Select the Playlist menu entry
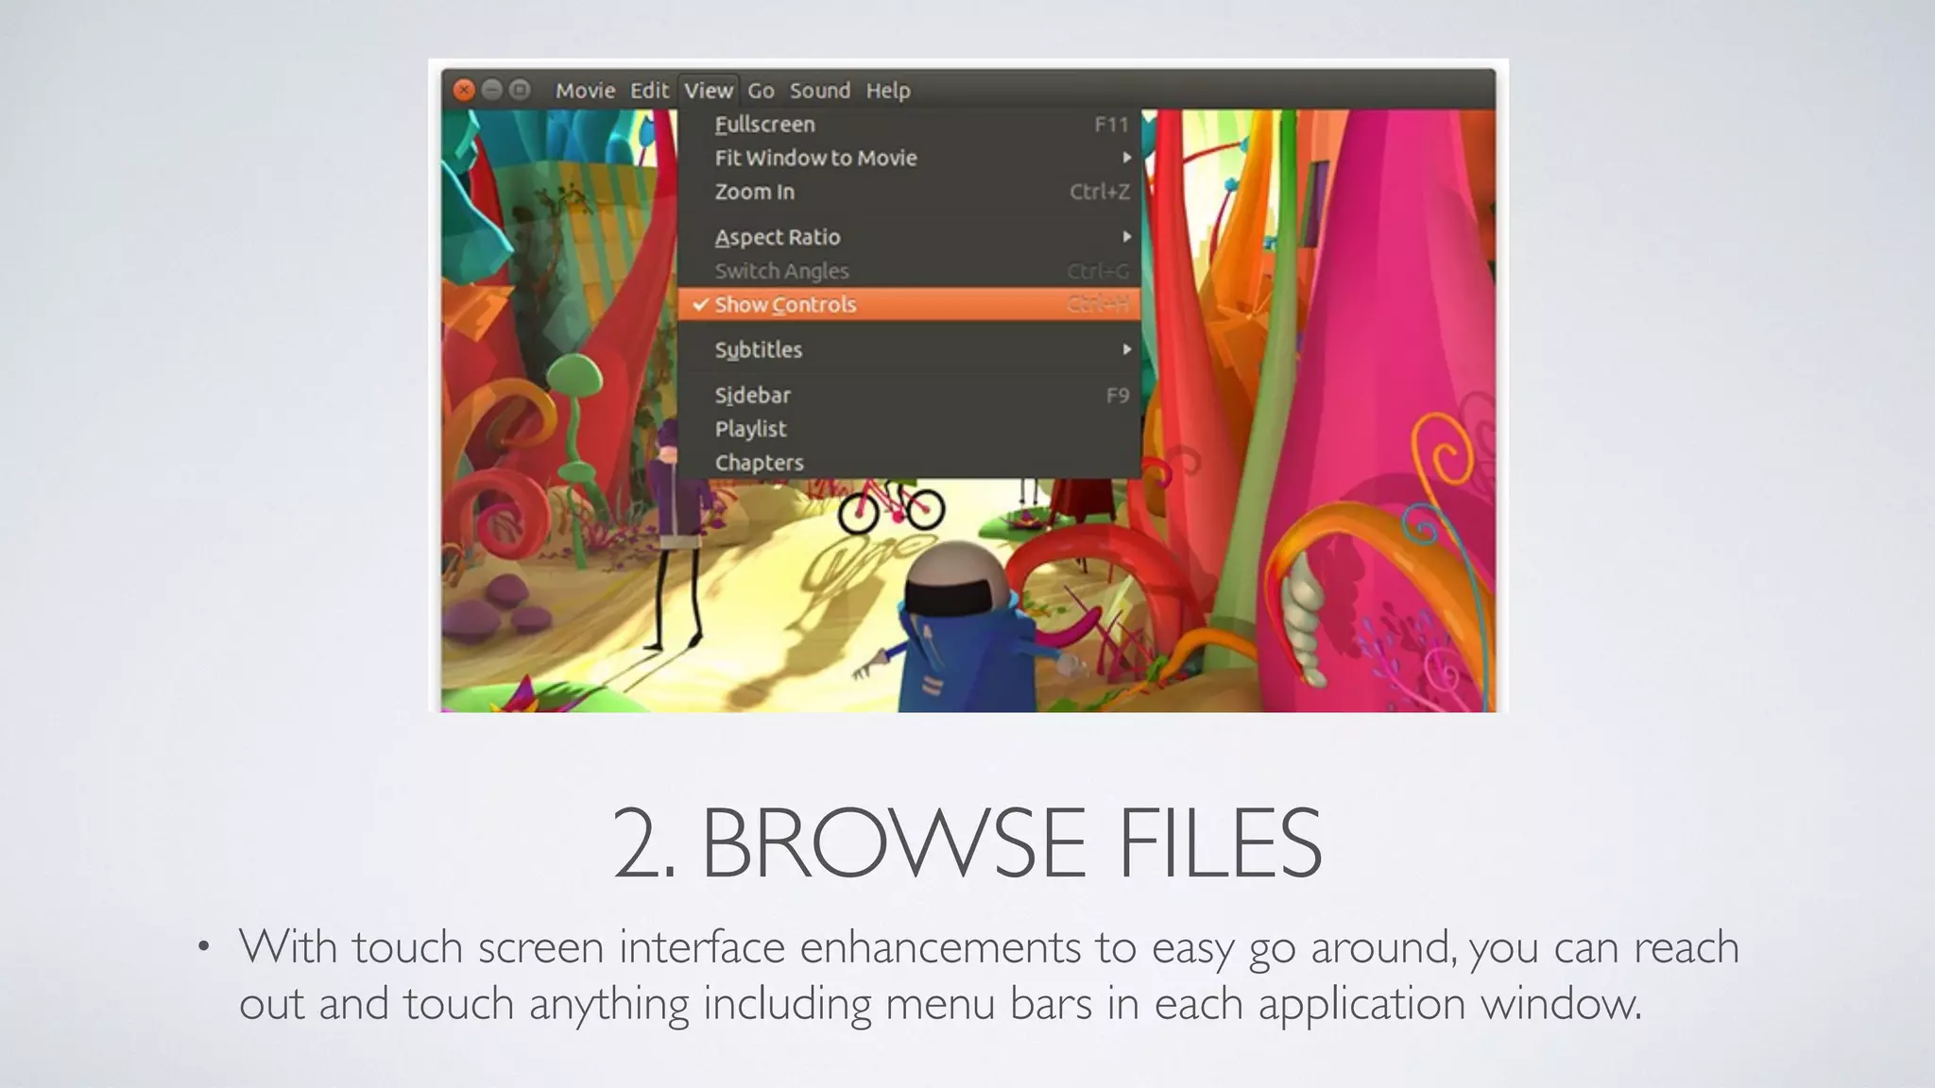Screen dimensions: 1935x1088 tap(910, 429)
